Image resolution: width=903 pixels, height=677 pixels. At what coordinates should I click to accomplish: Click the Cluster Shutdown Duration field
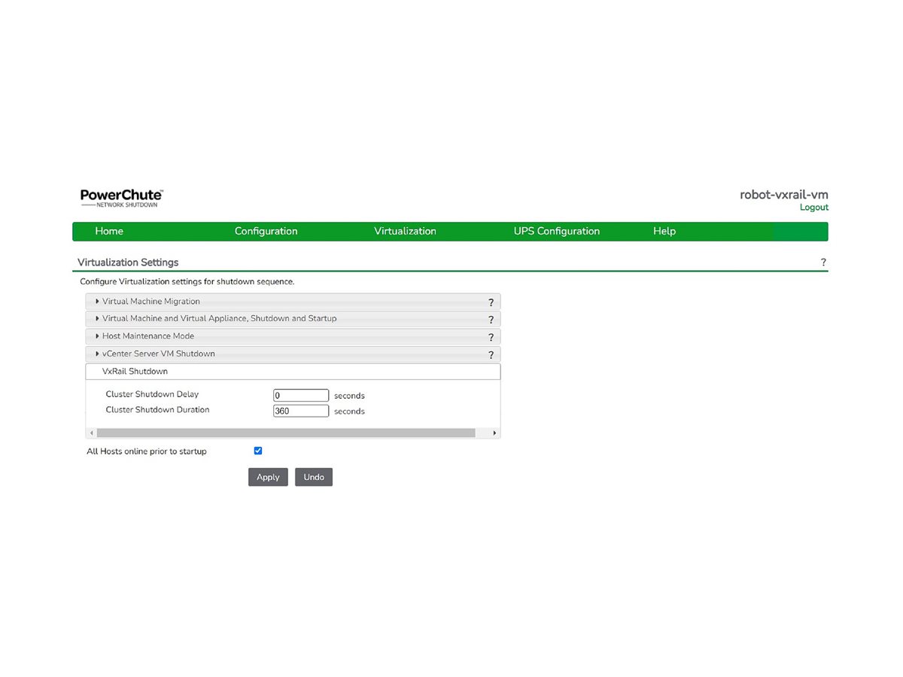coord(301,411)
